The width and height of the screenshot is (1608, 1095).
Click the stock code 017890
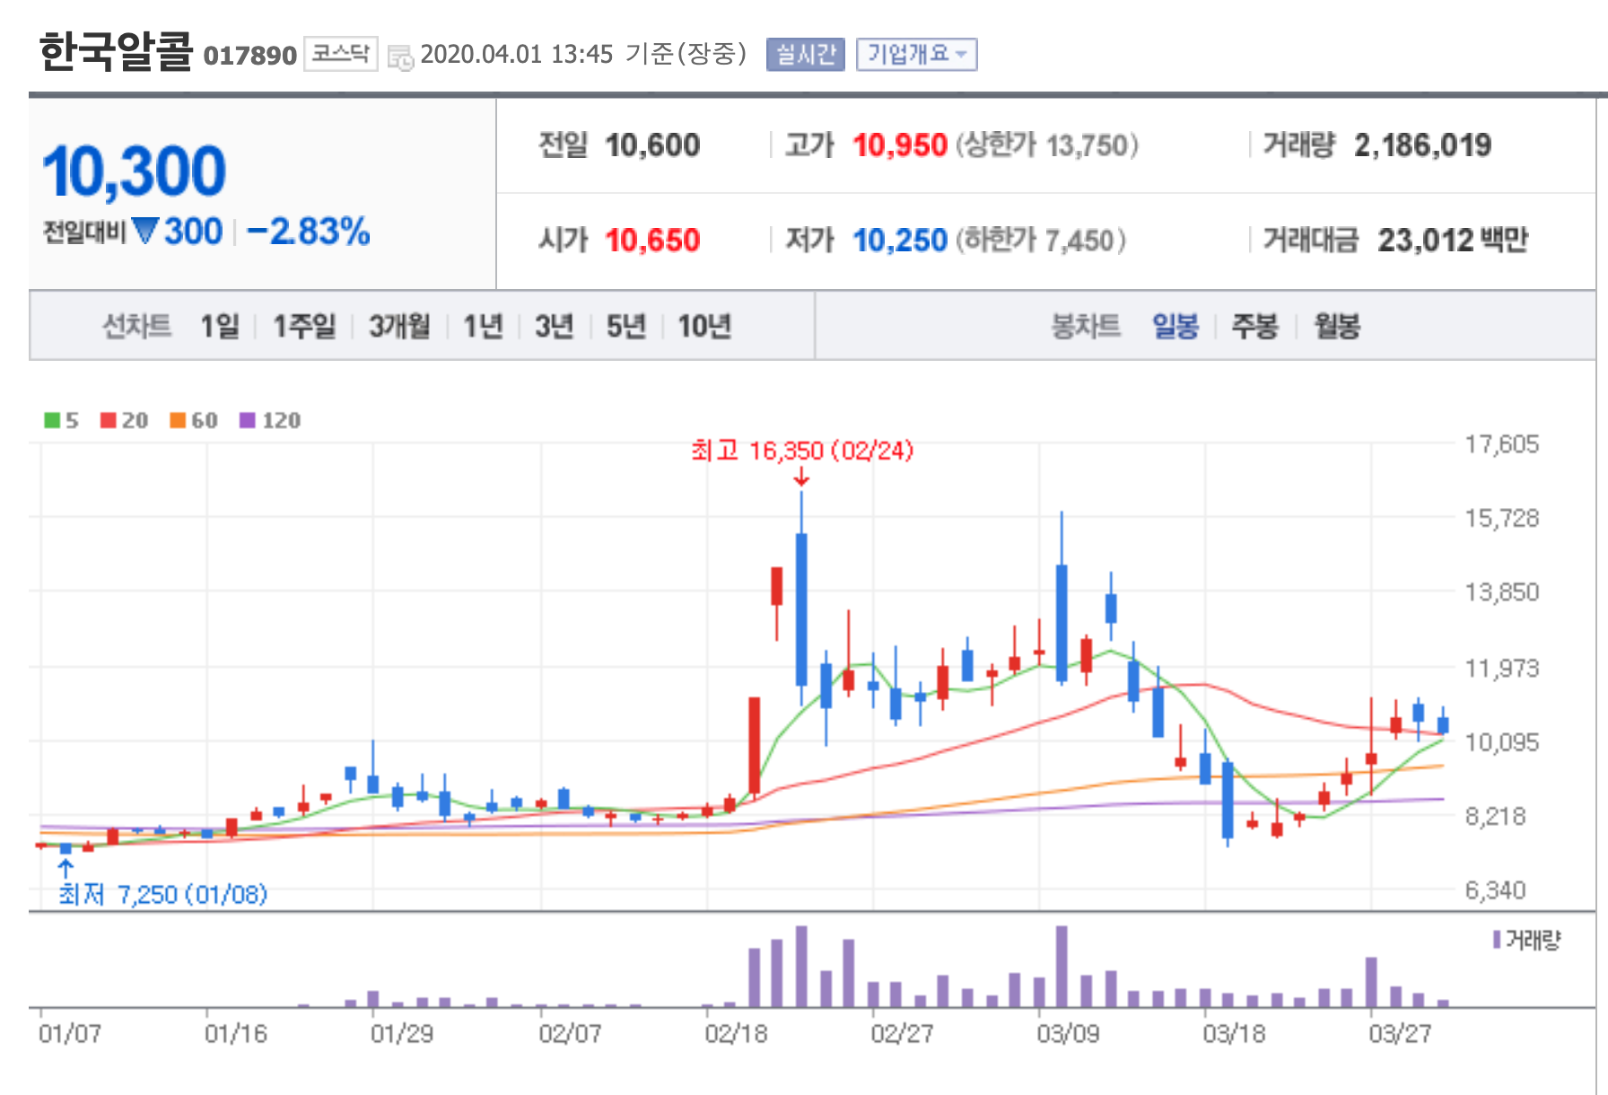(249, 56)
